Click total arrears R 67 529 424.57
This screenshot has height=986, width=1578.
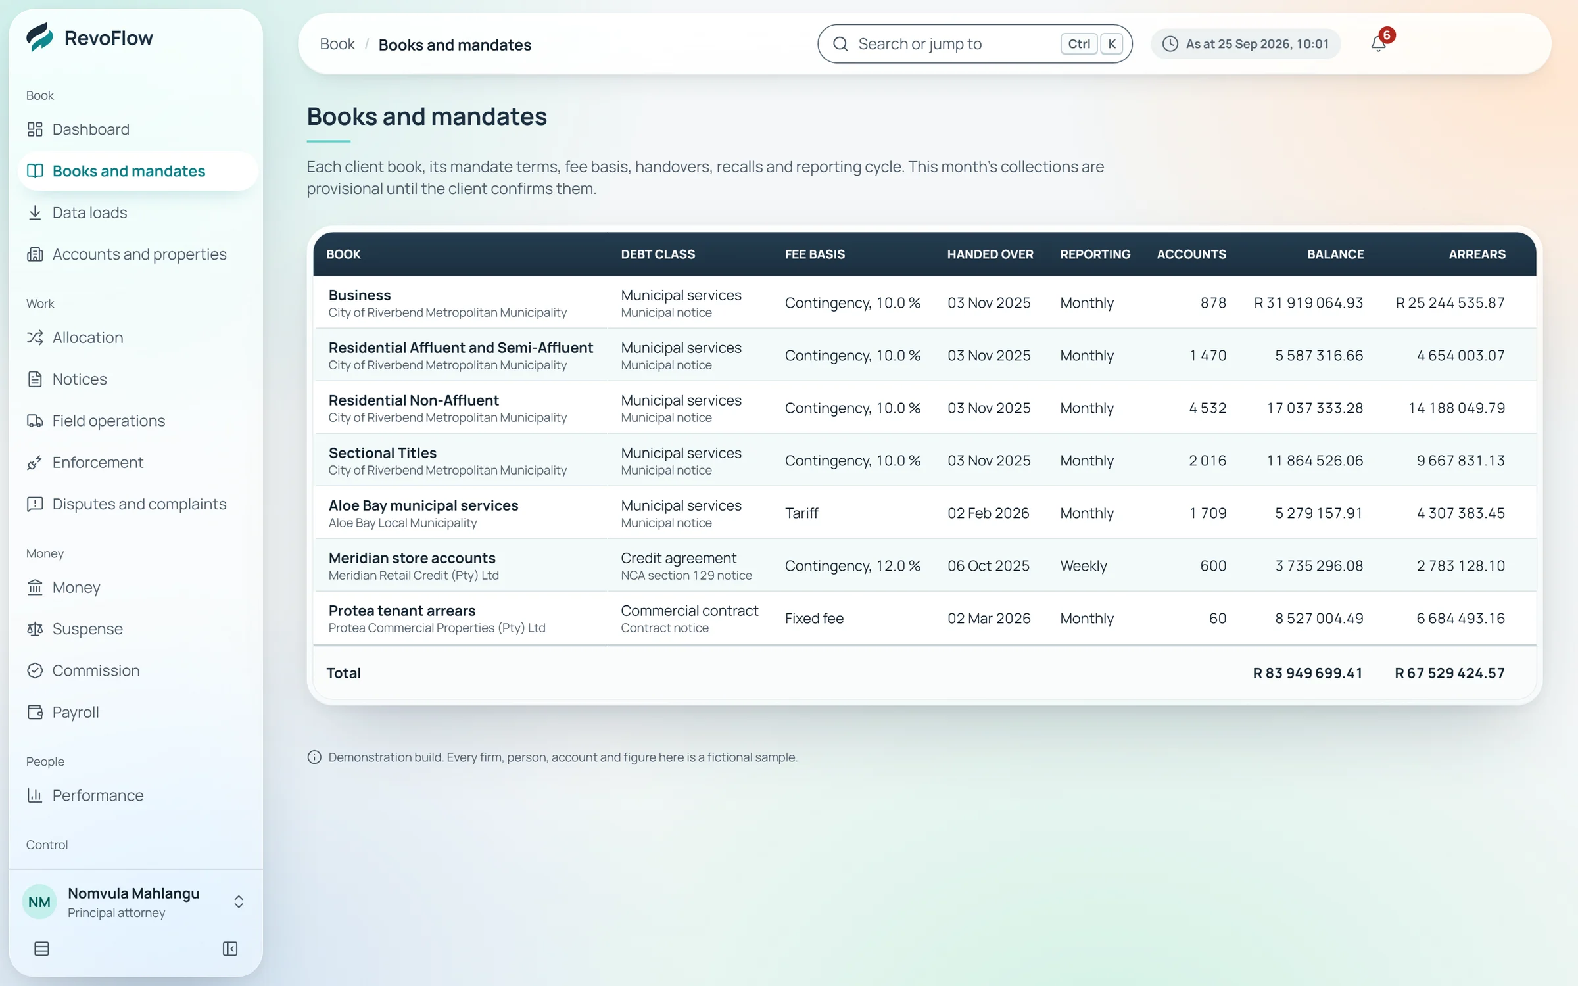1450,673
